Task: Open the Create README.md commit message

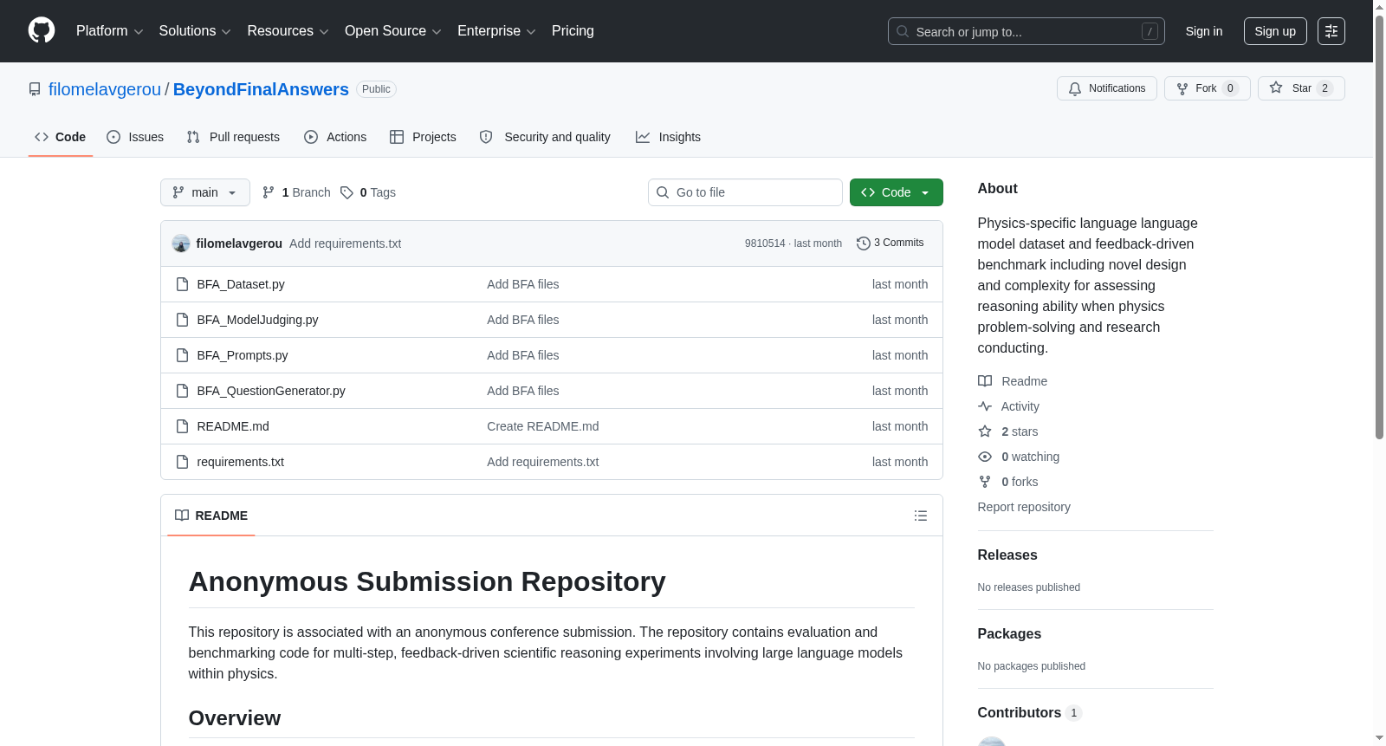Action: pyautogui.click(x=543, y=426)
